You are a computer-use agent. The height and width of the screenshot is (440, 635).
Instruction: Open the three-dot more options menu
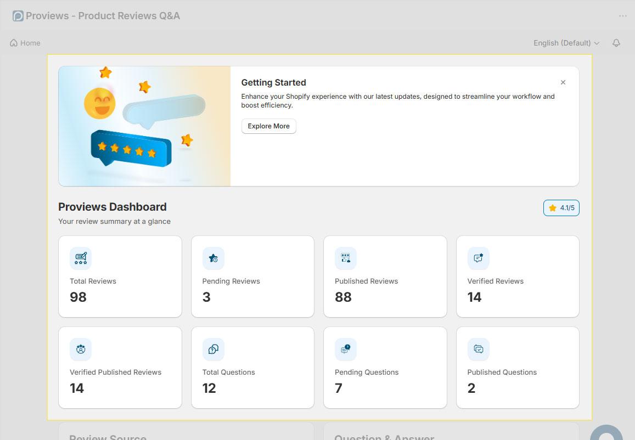(x=622, y=16)
